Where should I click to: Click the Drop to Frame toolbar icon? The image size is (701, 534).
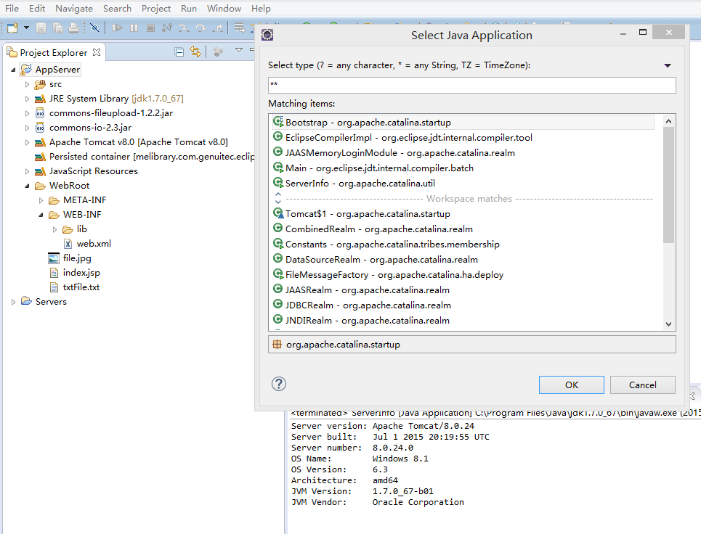(x=240, y=28)
